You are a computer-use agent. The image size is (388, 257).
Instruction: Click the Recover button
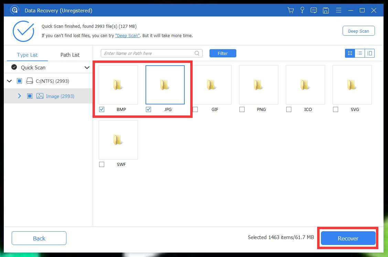[348, 238]
